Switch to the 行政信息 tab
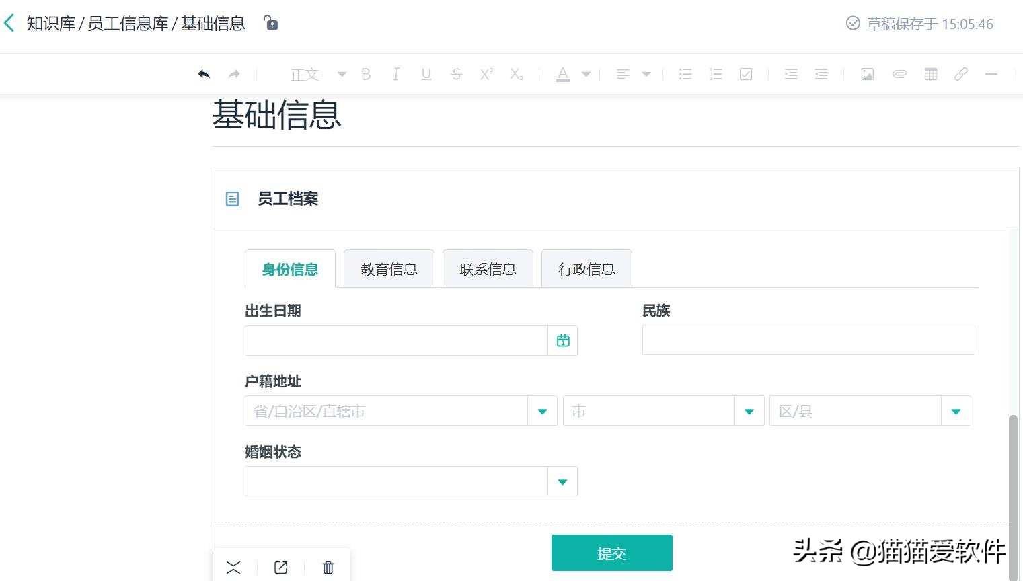This screenshot has height=581, width=1023. [x=586, y=268]
